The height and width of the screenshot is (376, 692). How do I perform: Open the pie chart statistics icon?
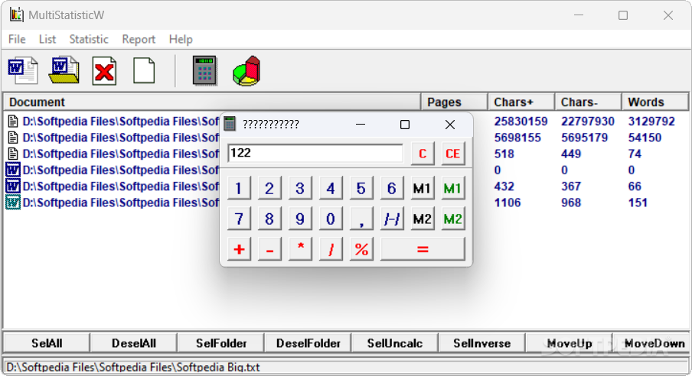click(x=246, y=70)
